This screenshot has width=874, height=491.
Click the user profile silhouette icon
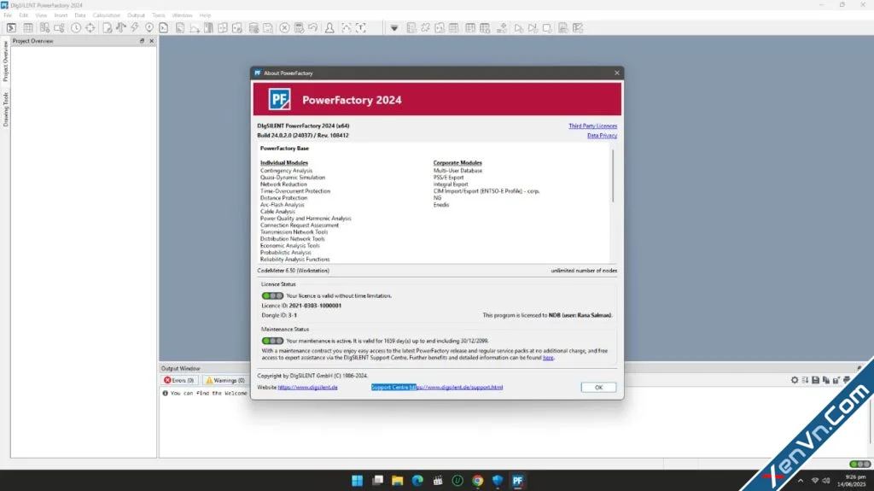tap(329, 28)
